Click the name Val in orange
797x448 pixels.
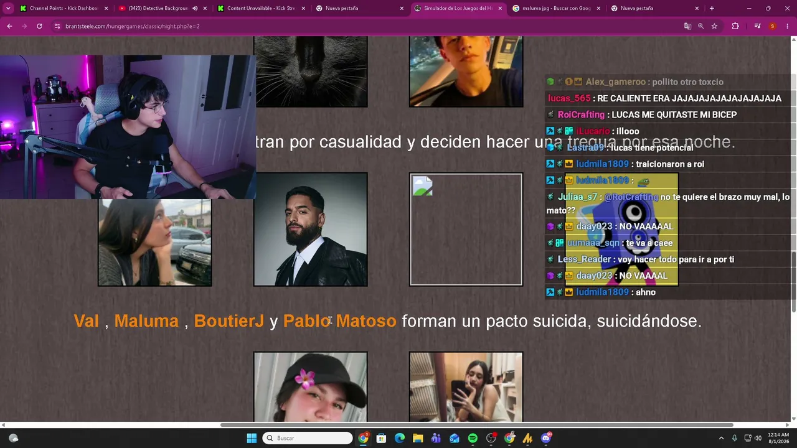[86, 321]
